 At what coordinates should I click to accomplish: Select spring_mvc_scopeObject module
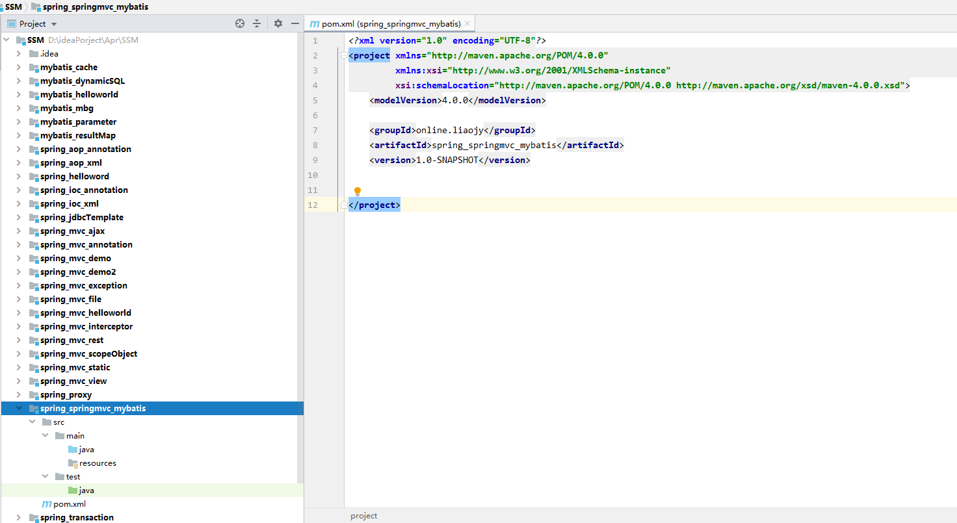(88, 354)
